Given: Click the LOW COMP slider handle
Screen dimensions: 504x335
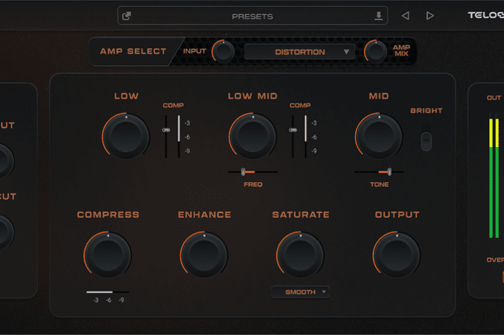Looking at the screenshot, I should 166,130.
